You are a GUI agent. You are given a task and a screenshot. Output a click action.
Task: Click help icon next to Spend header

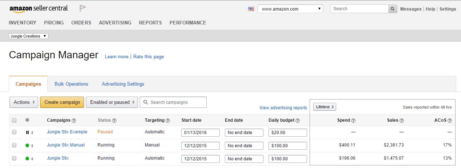coord(353,121)
